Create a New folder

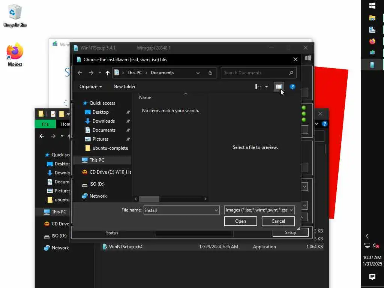(x=124, y=87)
